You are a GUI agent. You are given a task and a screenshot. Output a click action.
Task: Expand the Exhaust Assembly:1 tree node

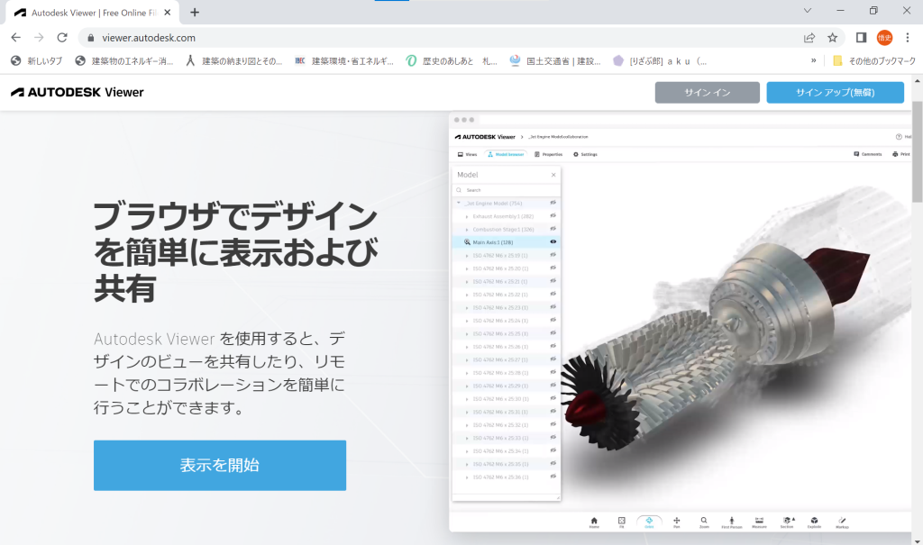[x=467, y=216]
